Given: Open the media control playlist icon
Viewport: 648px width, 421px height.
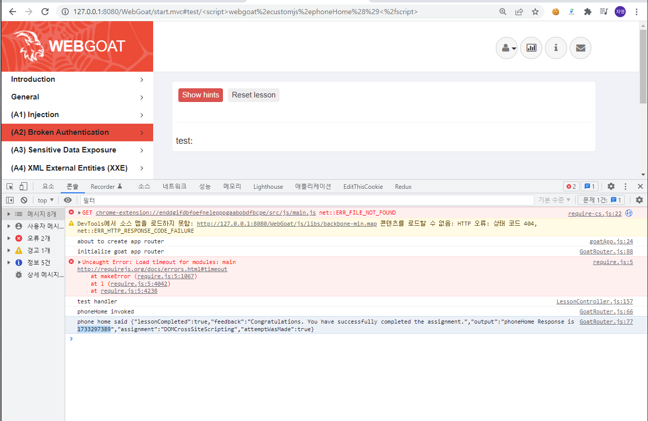Looking at the screenshot, I should tap(604, 12).
